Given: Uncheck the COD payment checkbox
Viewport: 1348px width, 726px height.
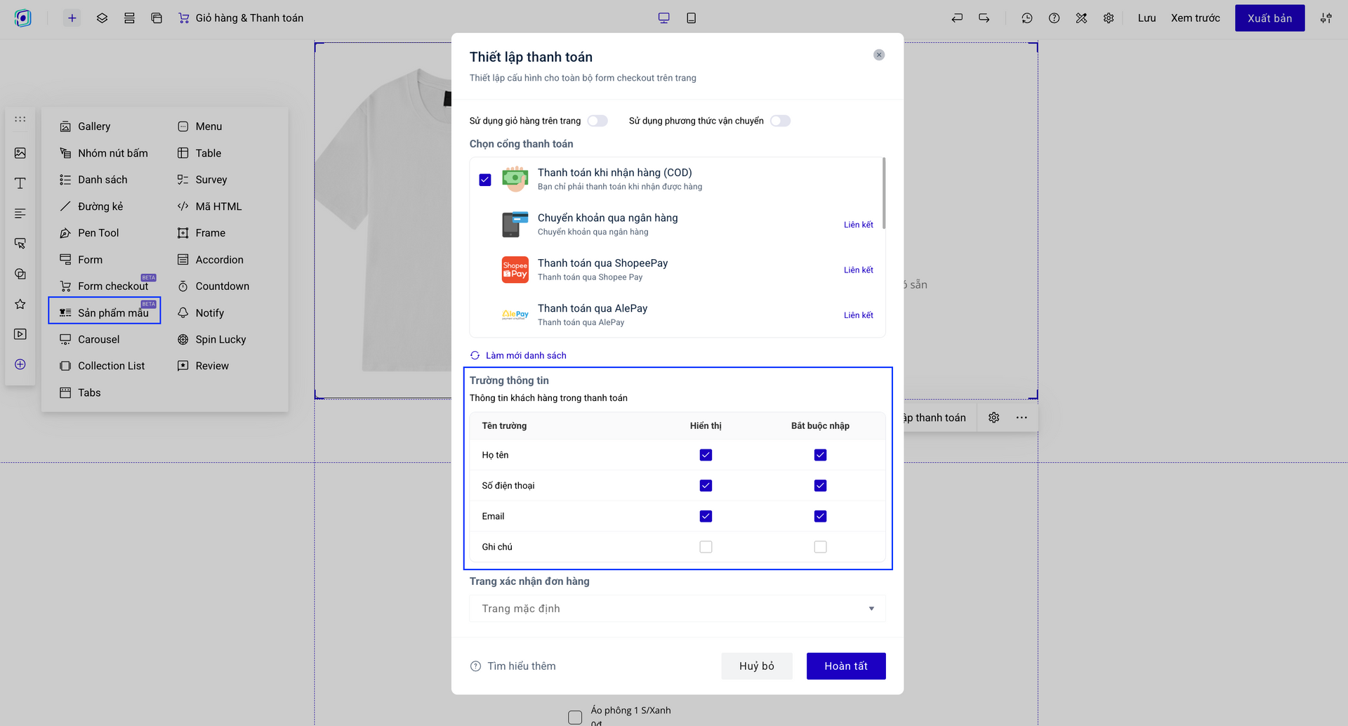Looking at the screenshot, I should [x=485, y=180].
